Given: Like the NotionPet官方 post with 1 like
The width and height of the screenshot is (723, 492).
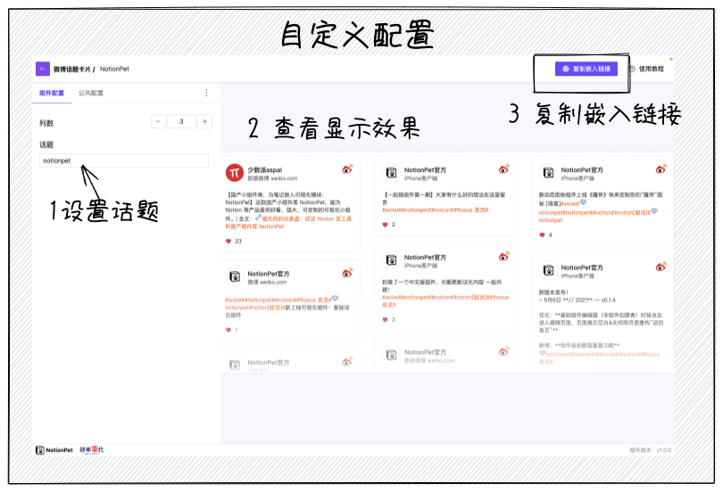Looking at the screenshot, I should coord(229,330).
